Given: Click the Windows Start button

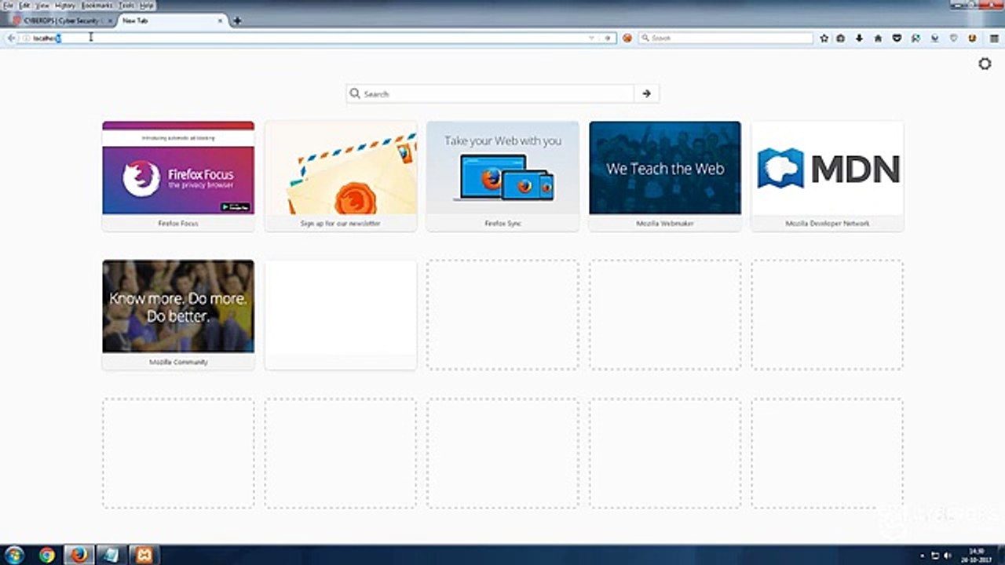Looking at the screenshot, I should tap(14, 555).
